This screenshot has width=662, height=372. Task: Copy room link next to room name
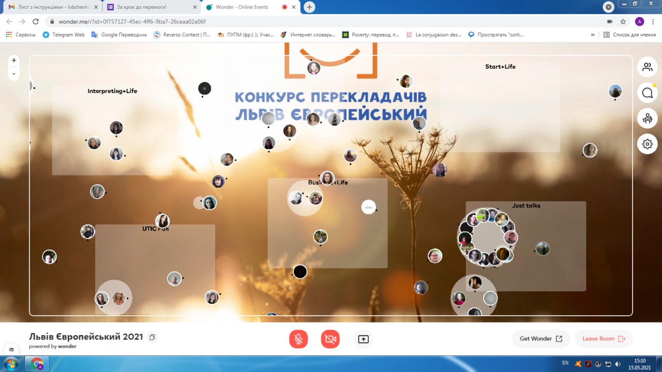[152, 337]
